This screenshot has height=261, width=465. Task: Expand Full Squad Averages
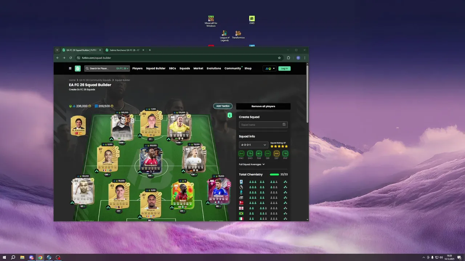coord(252,164)
